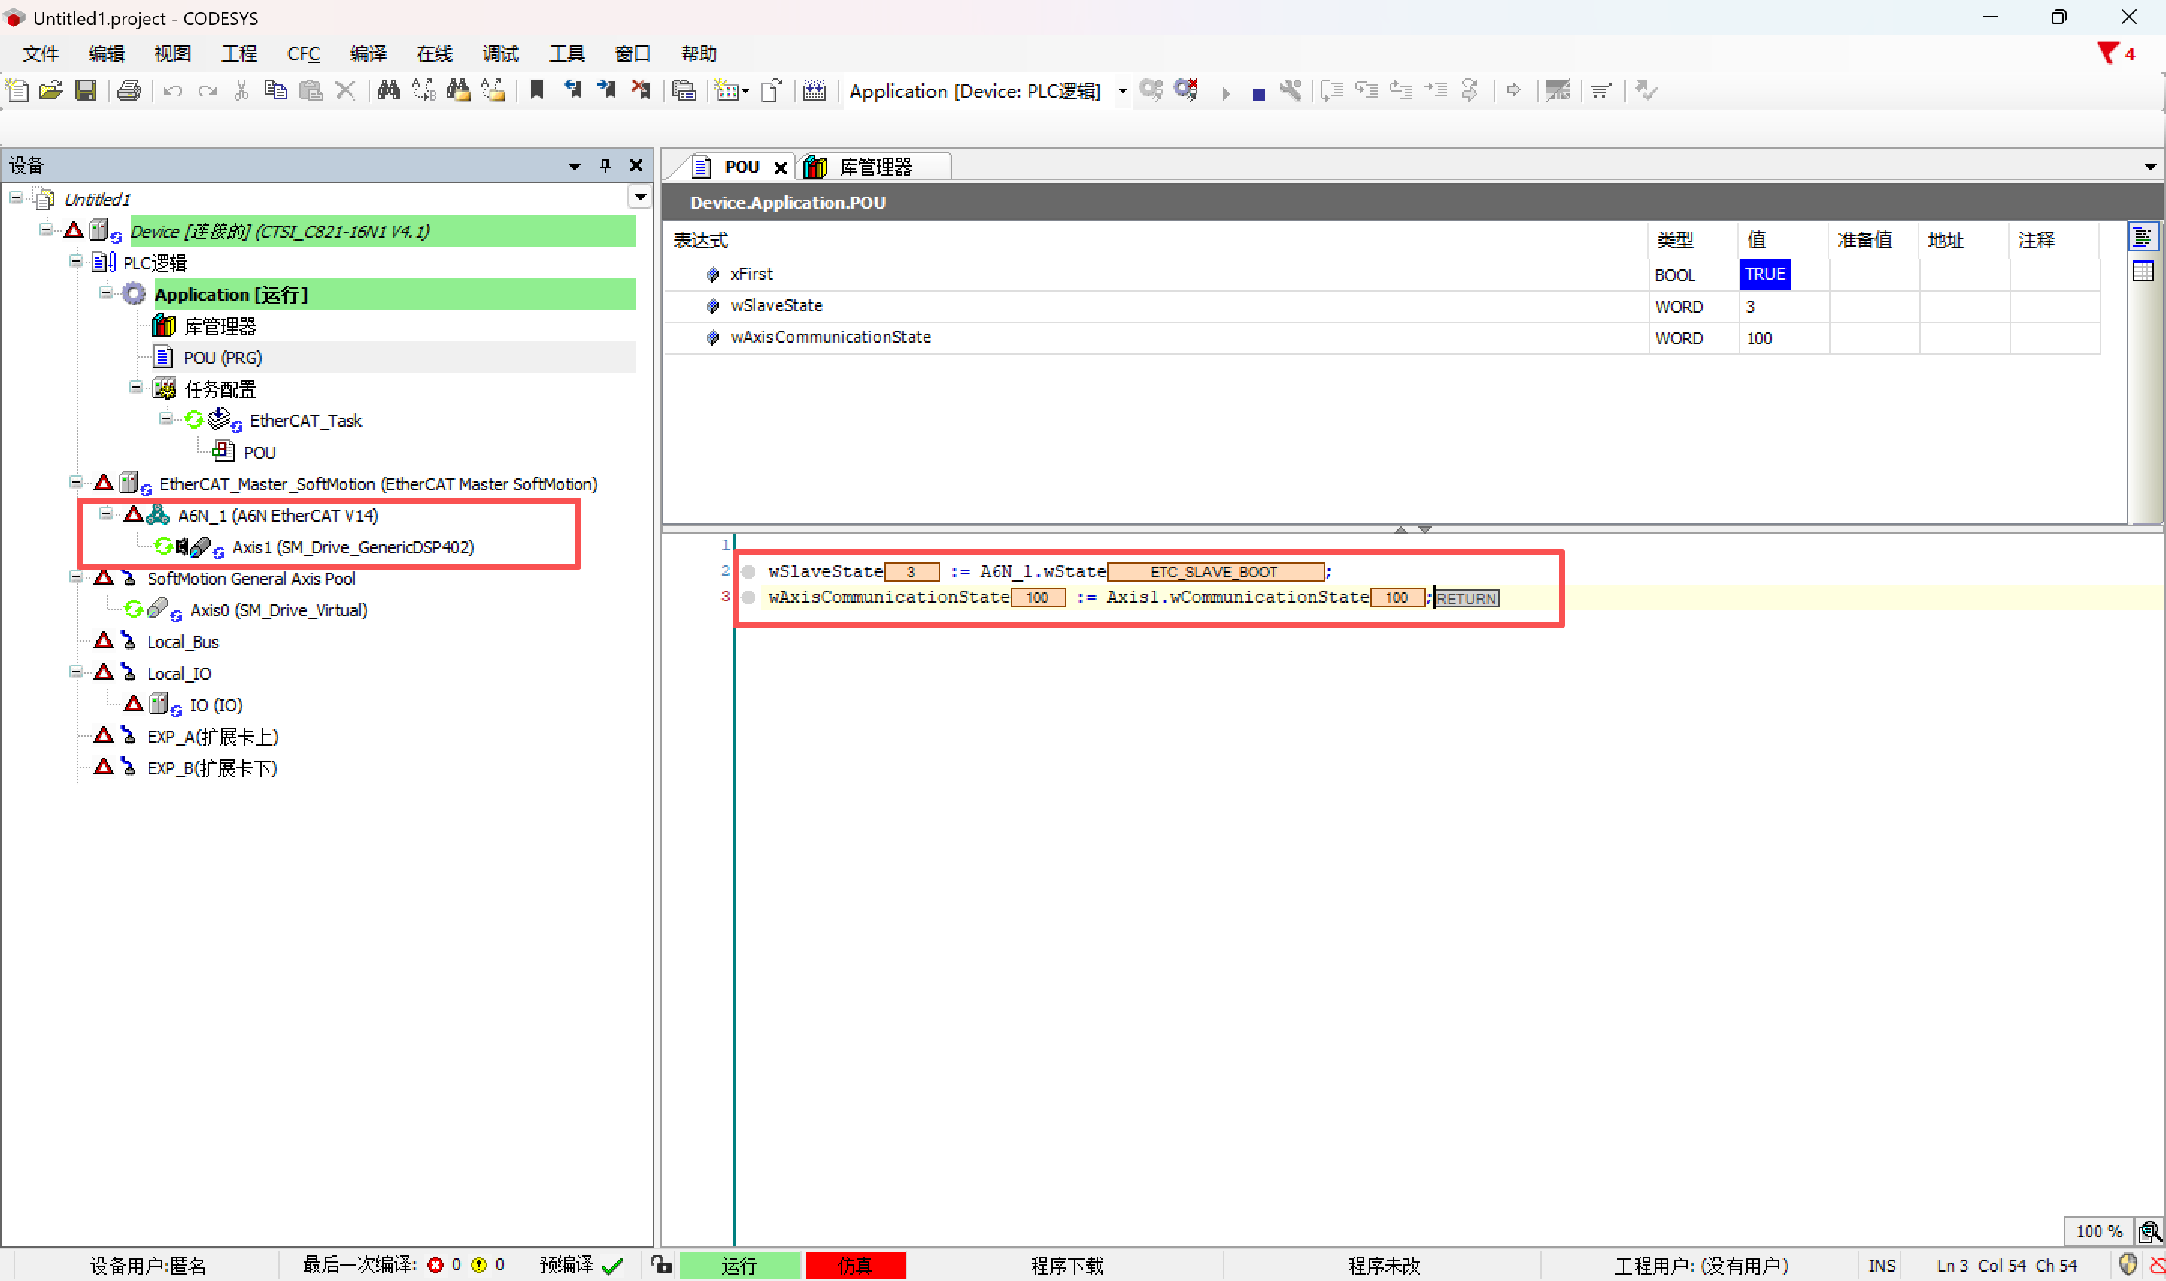2166x1281 pixels.
Task: Switch to tabular declaration view icon
Action: tap(2143, 271)
